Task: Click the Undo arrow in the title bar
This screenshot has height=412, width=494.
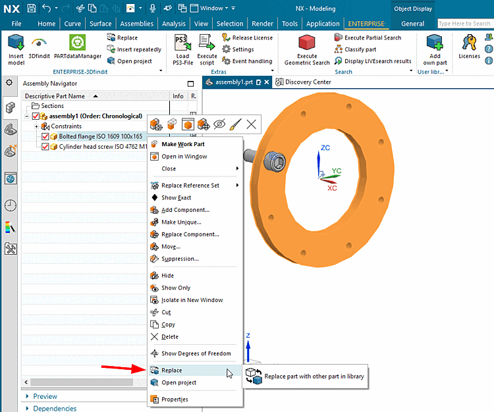Action: 46,8
